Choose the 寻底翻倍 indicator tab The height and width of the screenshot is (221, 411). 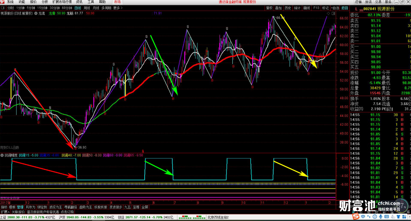pos(70,207)
